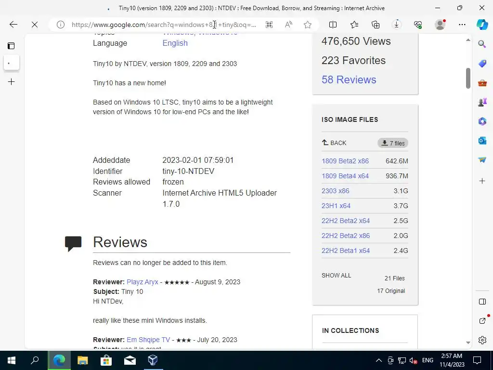Download 22H2 Beta1 x64 ISO
Screen dimensions: 493x370
pos(346,251)
